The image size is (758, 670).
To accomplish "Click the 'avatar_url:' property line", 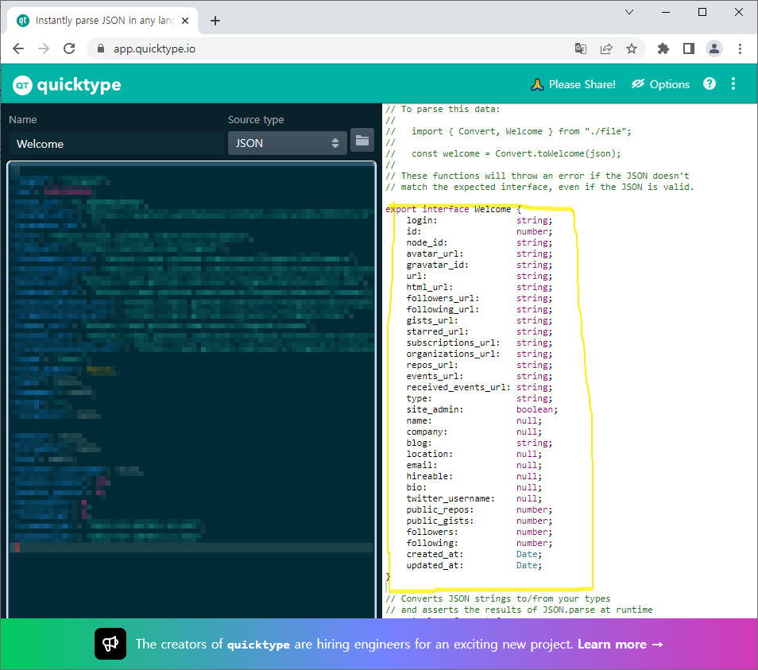I will point(479,254).
